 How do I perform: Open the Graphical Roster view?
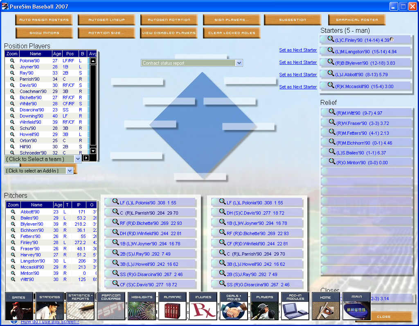click(357, 20)
